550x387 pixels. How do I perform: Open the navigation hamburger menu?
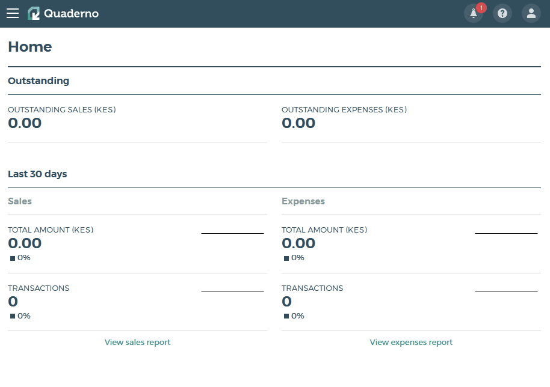(x=12, y=13)
